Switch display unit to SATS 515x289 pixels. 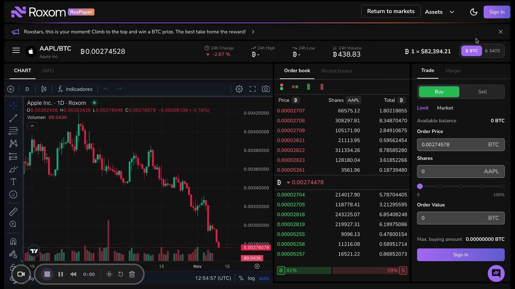(x=492, y=51)
